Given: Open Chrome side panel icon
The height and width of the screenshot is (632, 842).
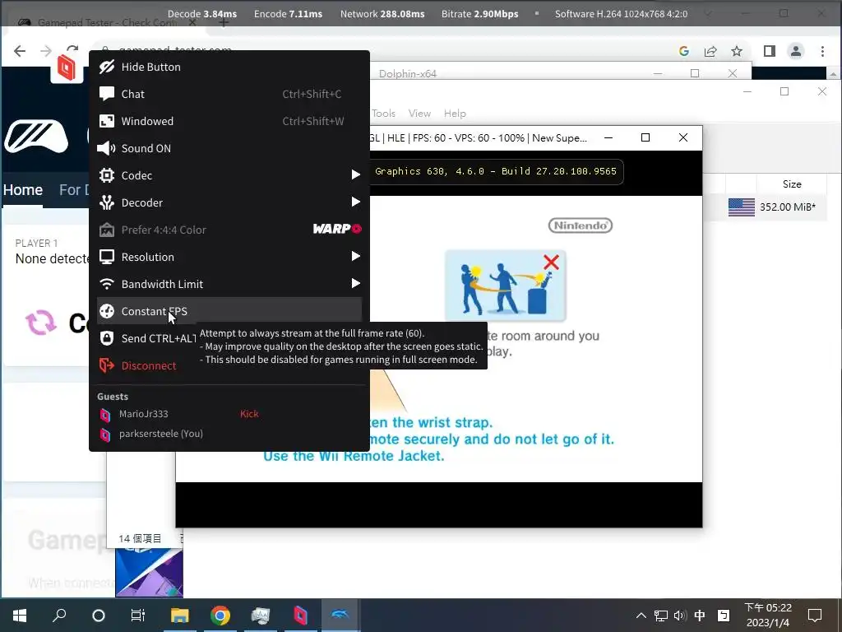Looking at the screenshot, I should click(x=770, y=51).
